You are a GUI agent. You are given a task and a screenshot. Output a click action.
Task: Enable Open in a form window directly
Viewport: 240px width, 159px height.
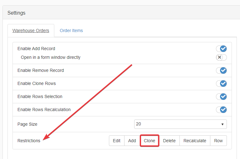[221, 57]
